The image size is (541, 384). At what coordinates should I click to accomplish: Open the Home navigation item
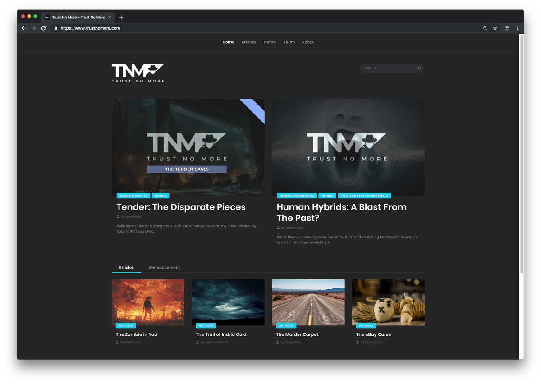tap(229, 42)
